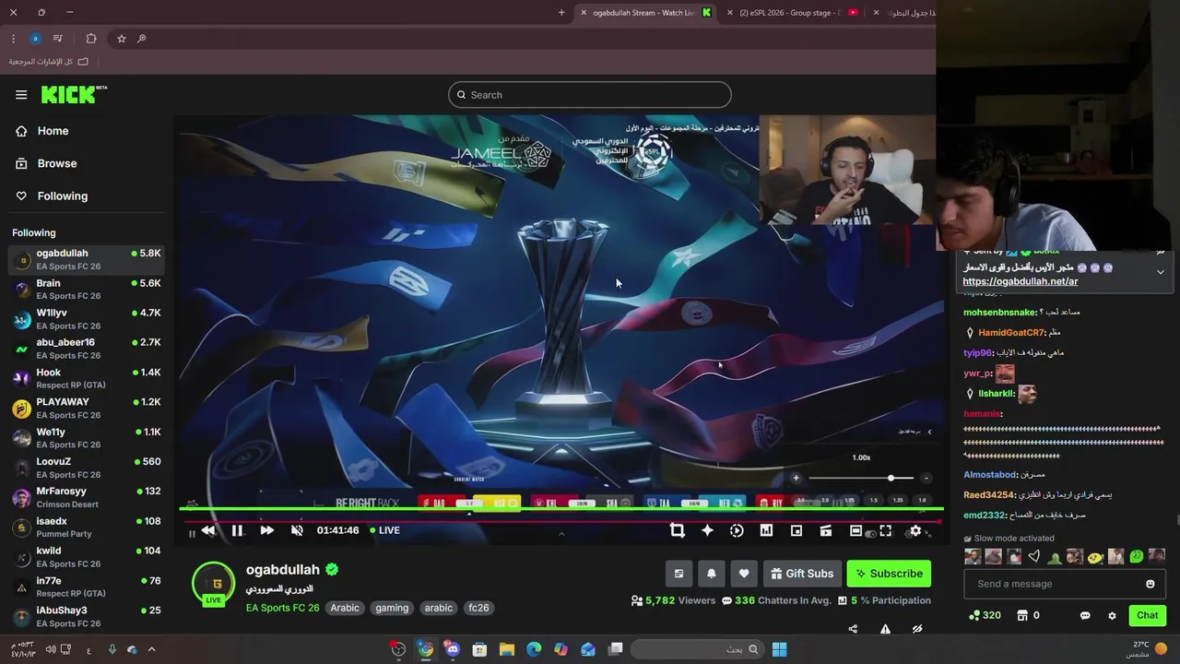
Task: Open the EA Sports FC 26 category link
Action: (282, 608)
